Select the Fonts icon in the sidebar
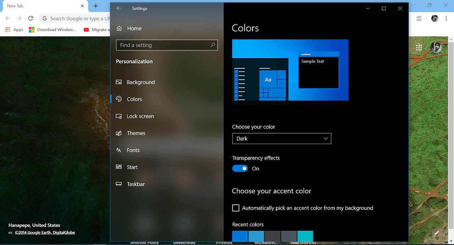The height and width of the screenshot is (245, 454). (x=118, y=150)
